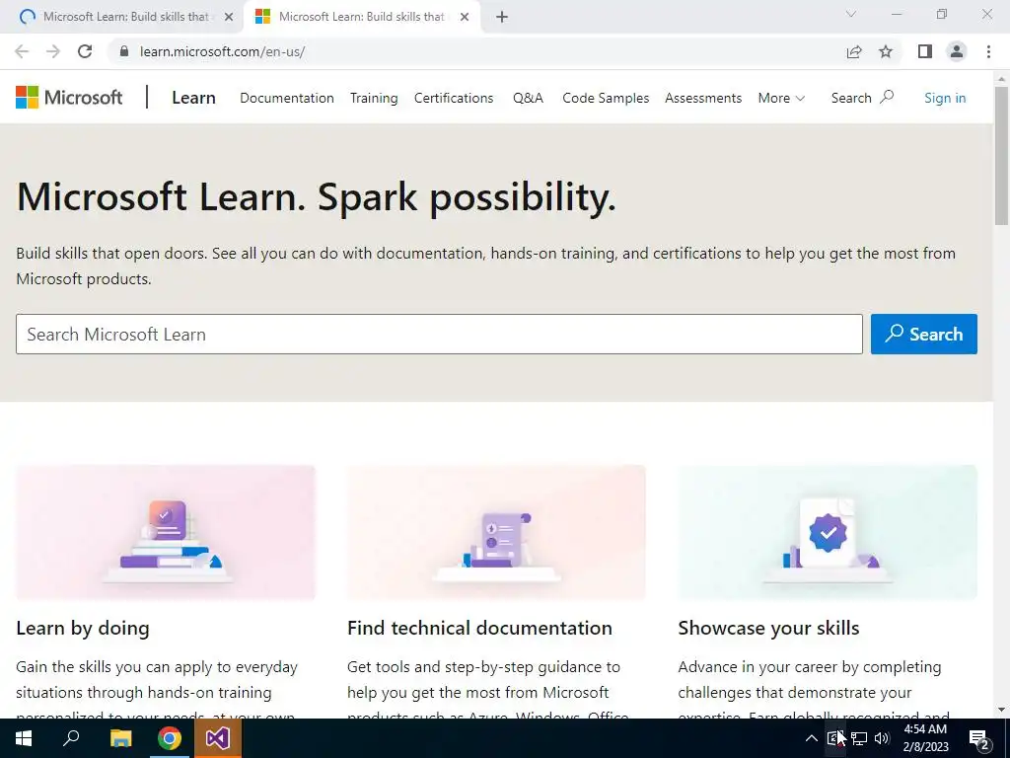The image size is (1010, 758).
Task: Open Visual Studio from the taskbar
Action: pos(218,738)
